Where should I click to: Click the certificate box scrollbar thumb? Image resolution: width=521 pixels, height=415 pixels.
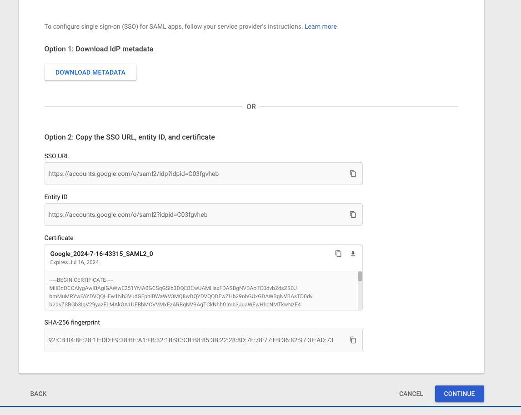tap(360, 276)
